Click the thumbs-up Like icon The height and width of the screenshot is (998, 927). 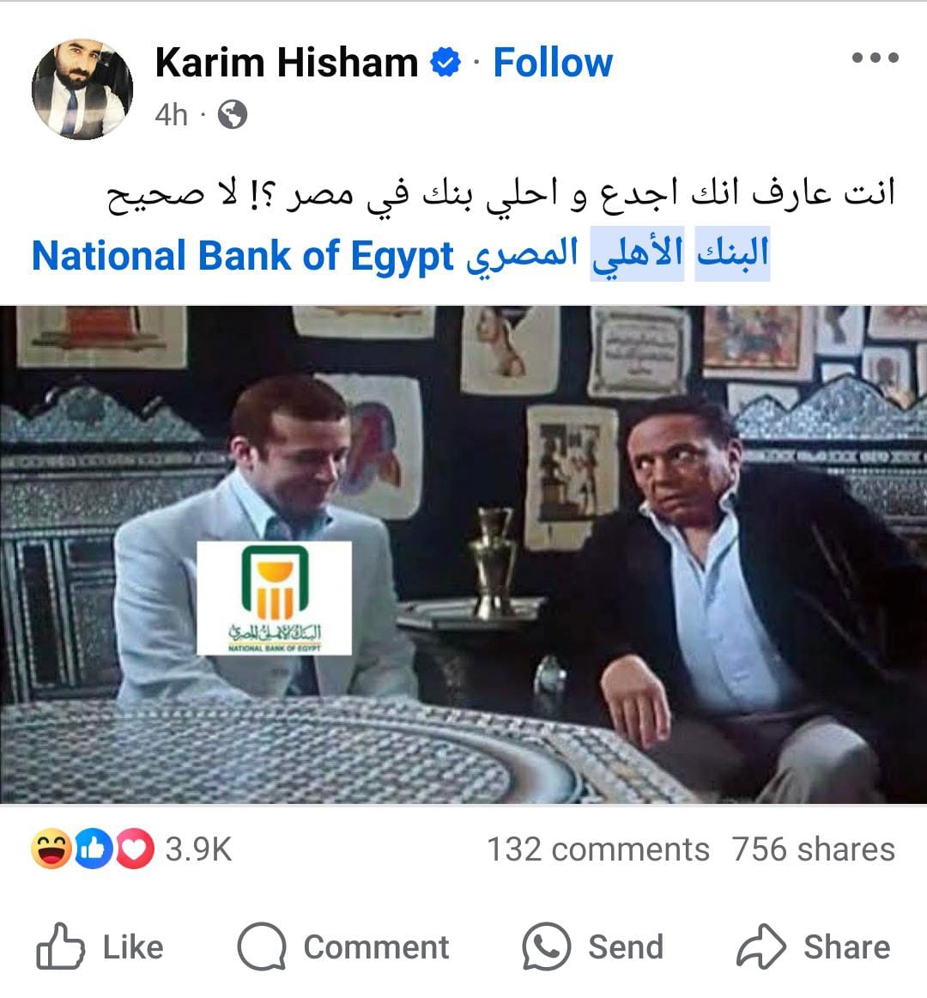60,946
